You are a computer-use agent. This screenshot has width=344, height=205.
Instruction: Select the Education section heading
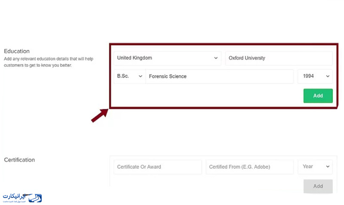17,51
